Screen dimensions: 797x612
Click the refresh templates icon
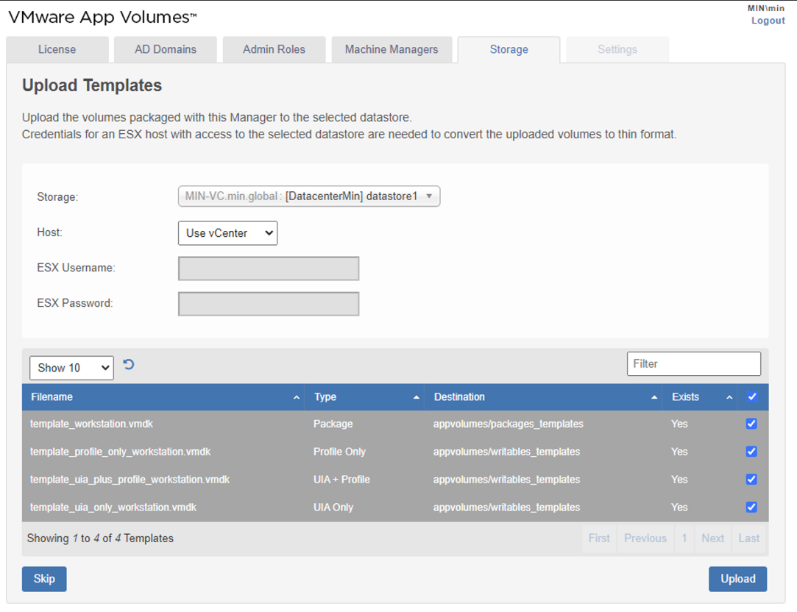click(x=129, y=365)
